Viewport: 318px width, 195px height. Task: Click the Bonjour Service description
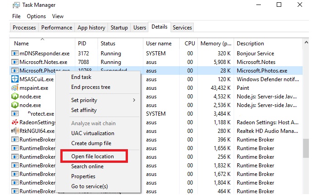pos(255,54)
